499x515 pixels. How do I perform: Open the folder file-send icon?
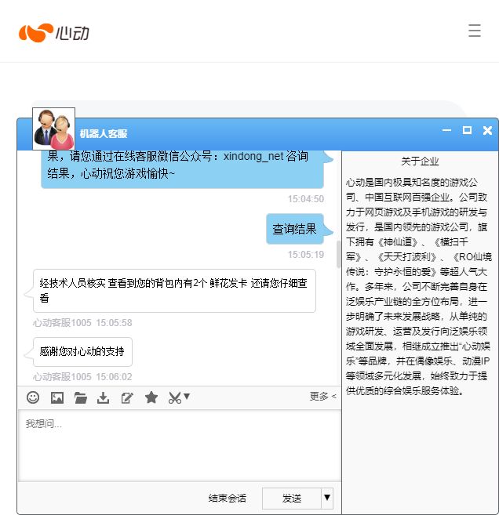tap(81, 397)
